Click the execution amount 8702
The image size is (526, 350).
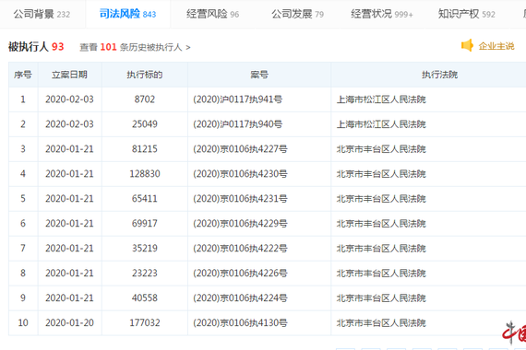pos(145,99)
